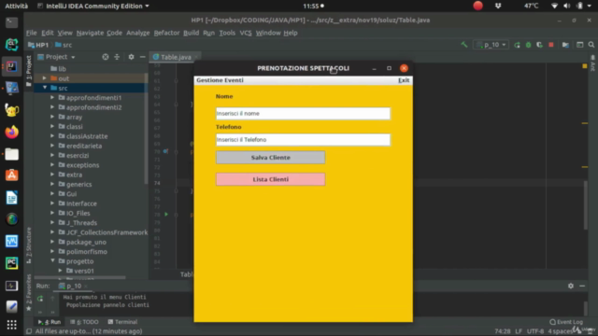Open the Structure side tab

(x=29, y=245)
